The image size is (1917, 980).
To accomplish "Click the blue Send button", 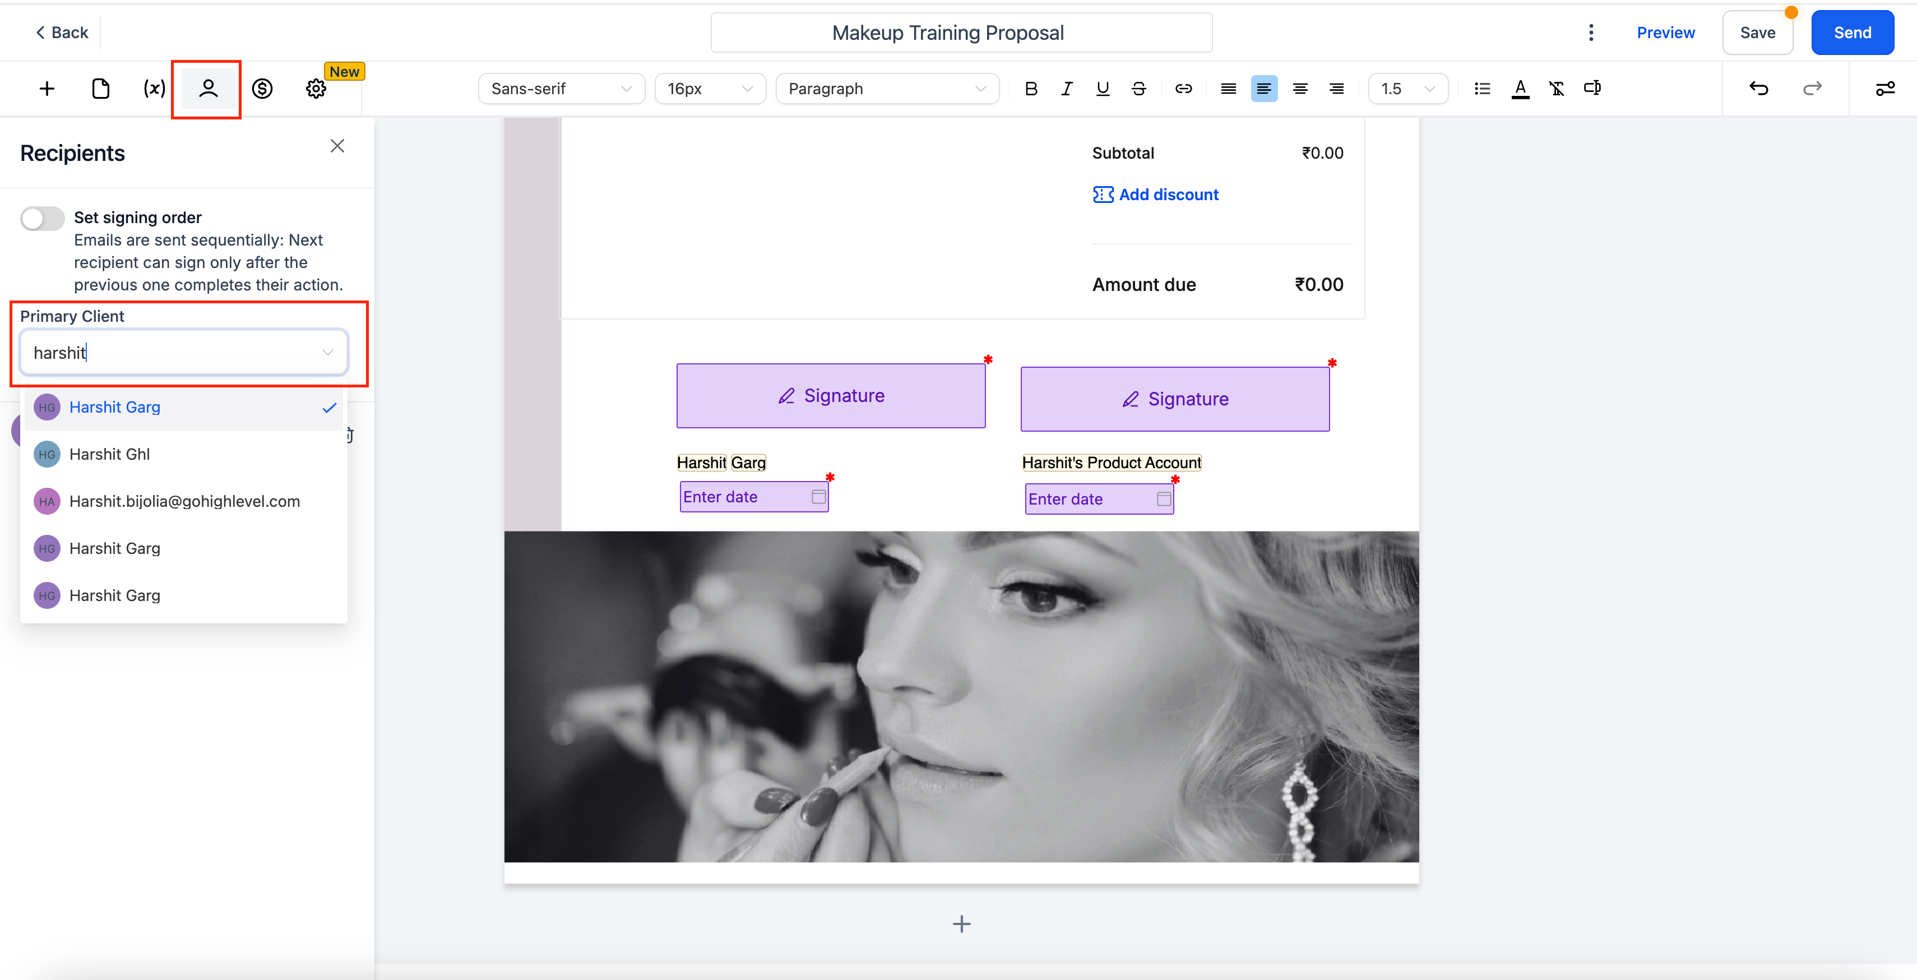I will pyautogui.click(x=1851, y=33).
